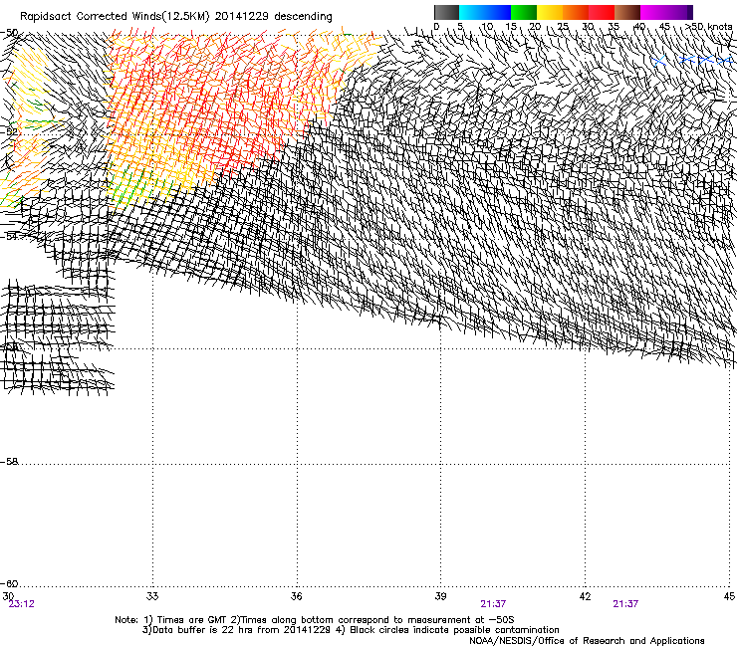Click the yellow 20-25 knots legend segment
The width and height of the screenshot is (737, 647).
coord(550,12)
